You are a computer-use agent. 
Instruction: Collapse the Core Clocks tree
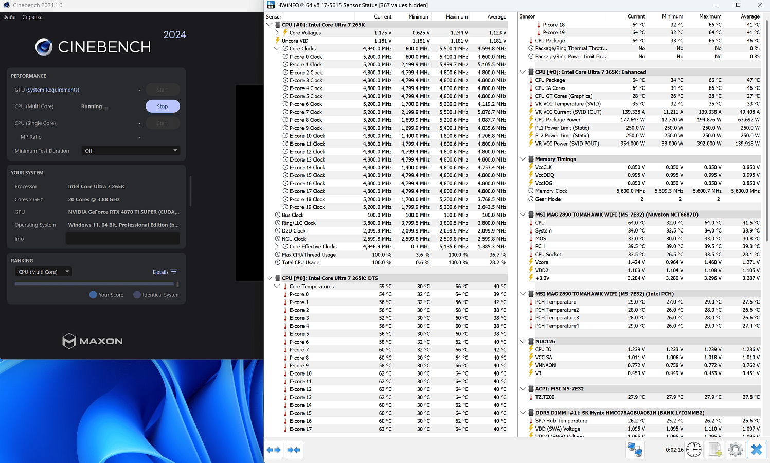pyautogui.click(x=277, y=49)
